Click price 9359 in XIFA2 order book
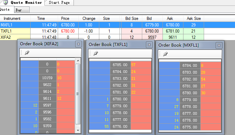This screenshot has width=235, height=135. point(47,126)
